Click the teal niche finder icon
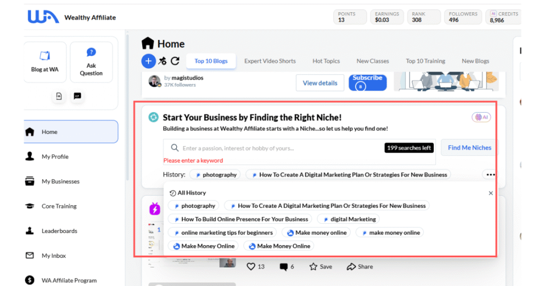 pyautogui.click(x=153, y=117)
